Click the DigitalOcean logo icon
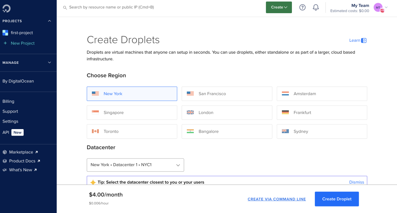Image resolution: width=397 pixels, height=213 pixels. click(6, 9)
